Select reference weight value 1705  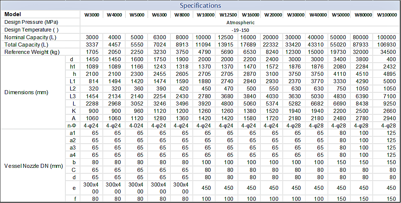pos(92,52)
